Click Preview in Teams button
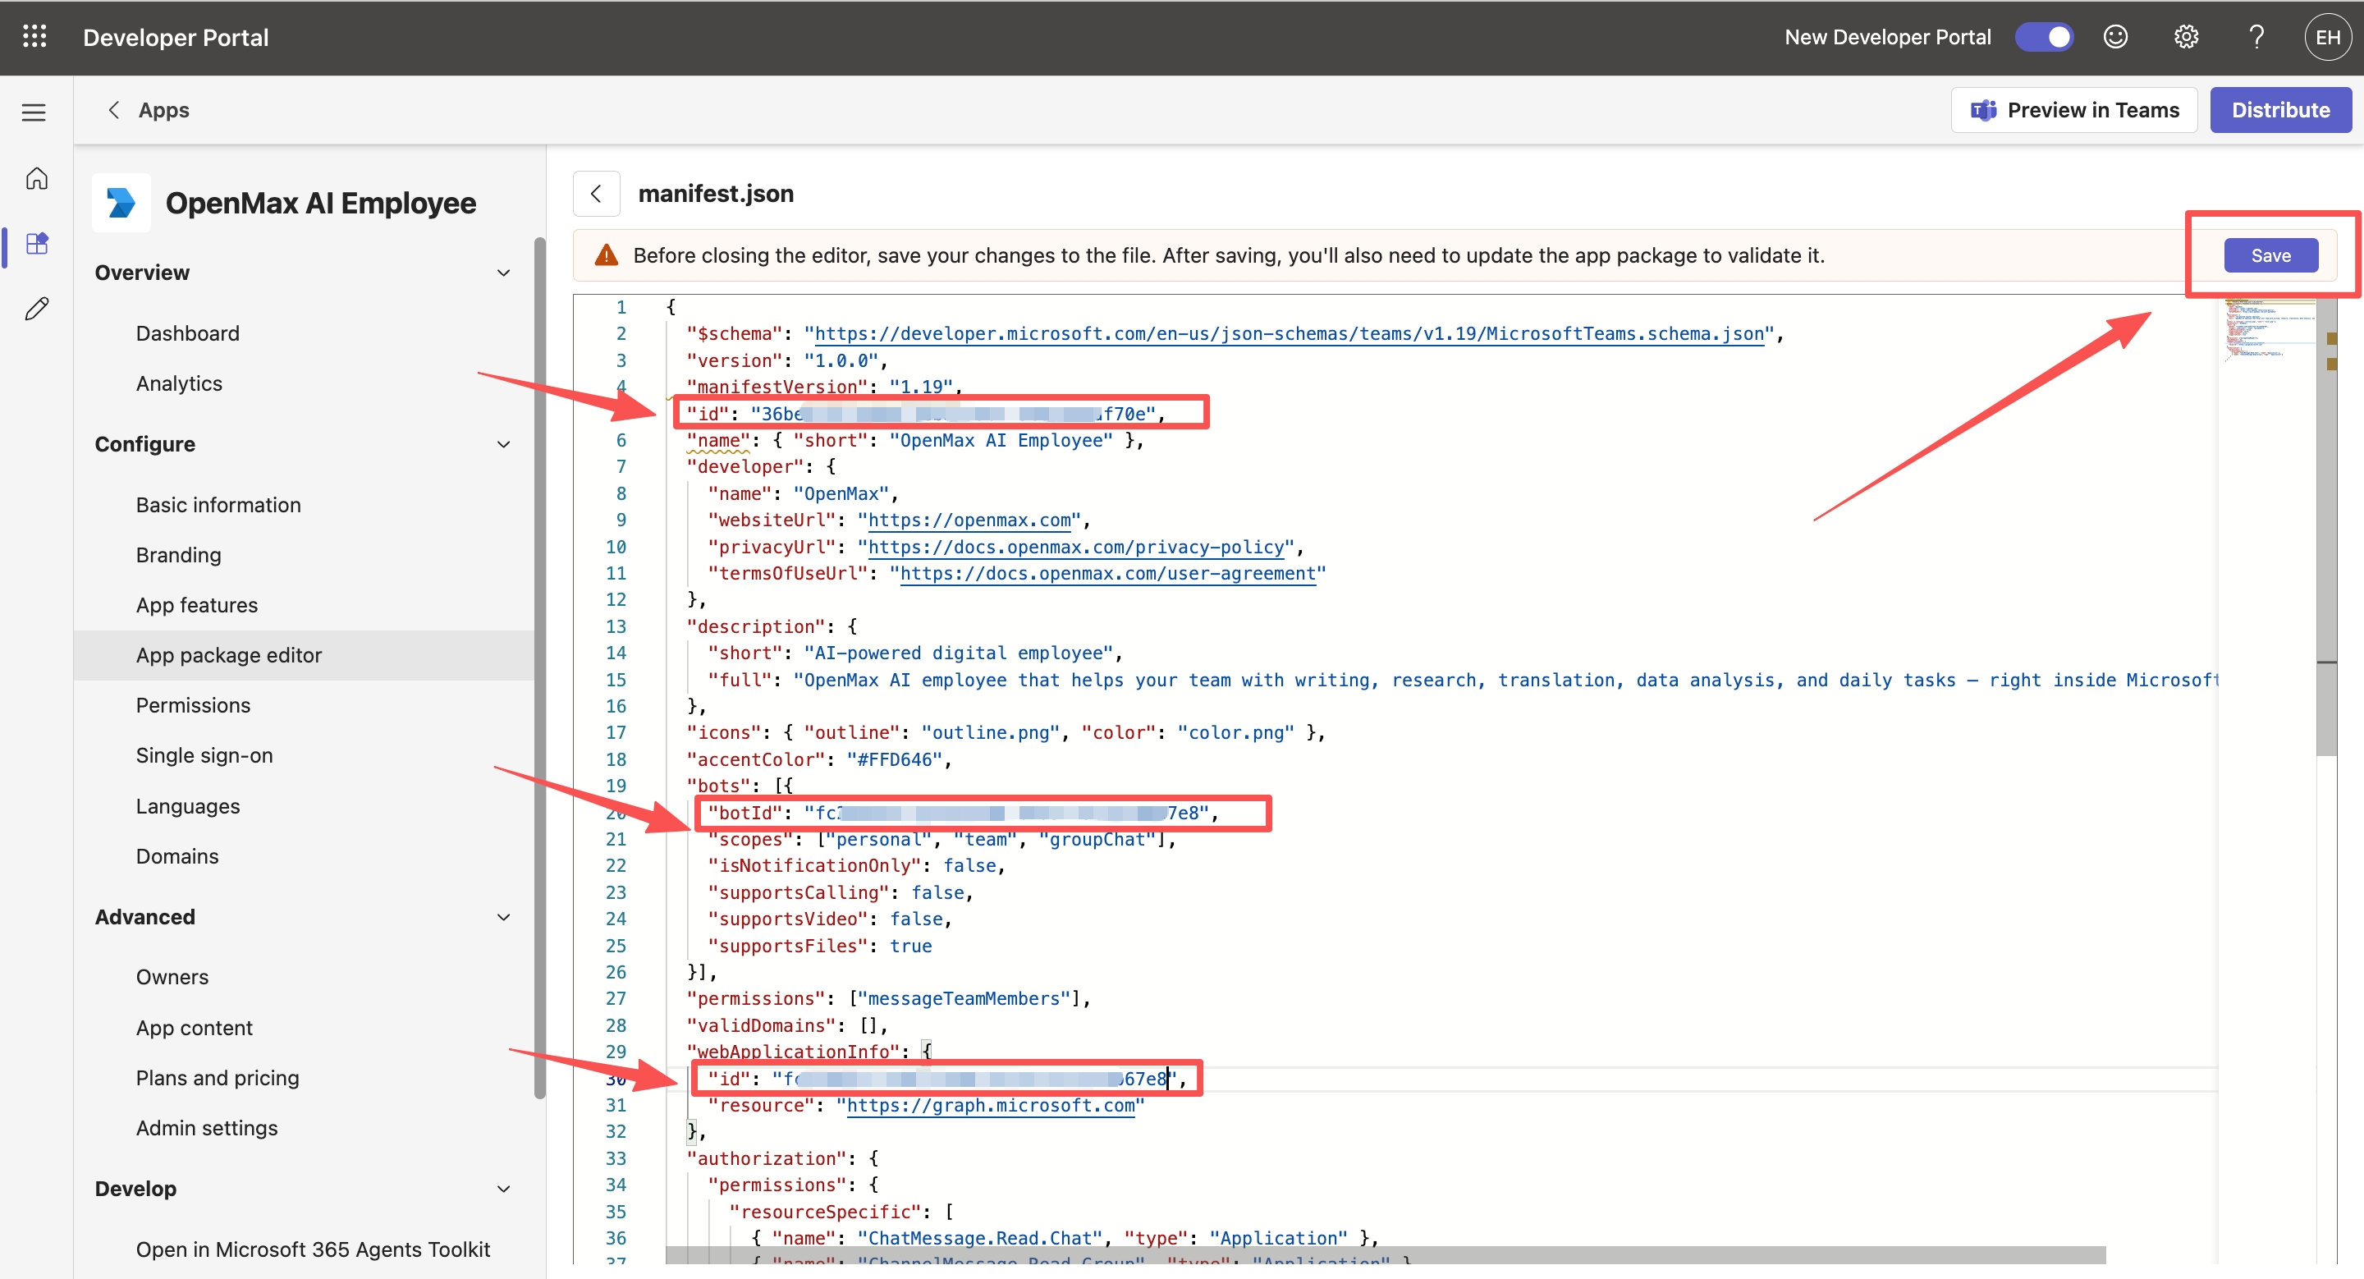 tap(2074, 110)
